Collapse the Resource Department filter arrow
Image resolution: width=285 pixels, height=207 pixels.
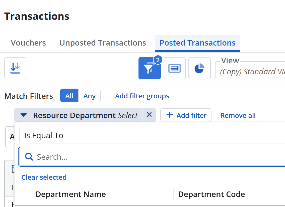tap(24, 115)
